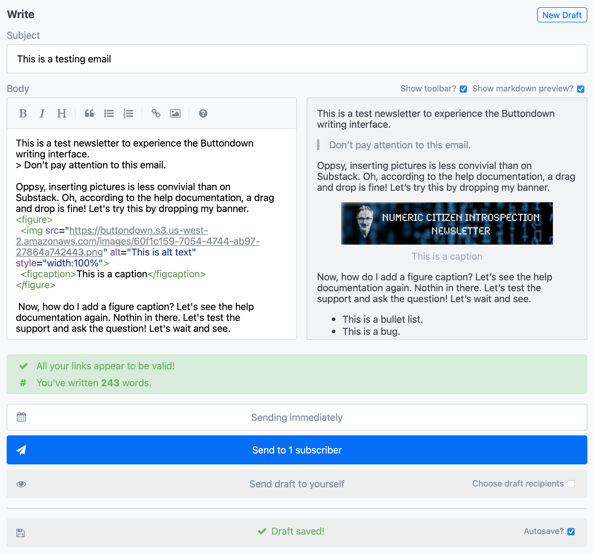
Task: Select the Subject input field
Action: (297, 58)
